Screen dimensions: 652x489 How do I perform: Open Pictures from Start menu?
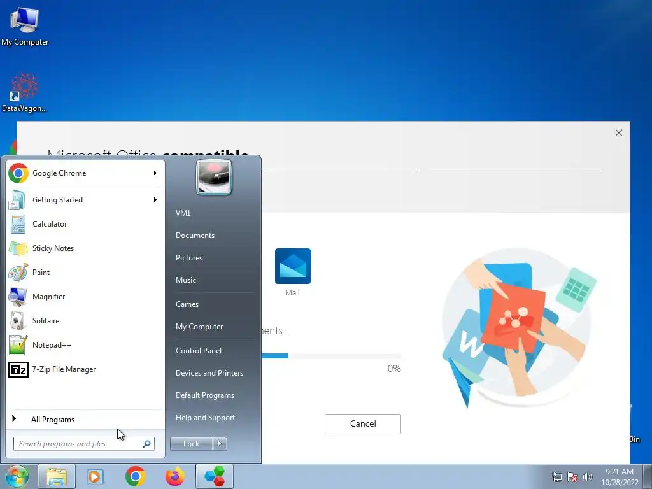pos(188,258)
